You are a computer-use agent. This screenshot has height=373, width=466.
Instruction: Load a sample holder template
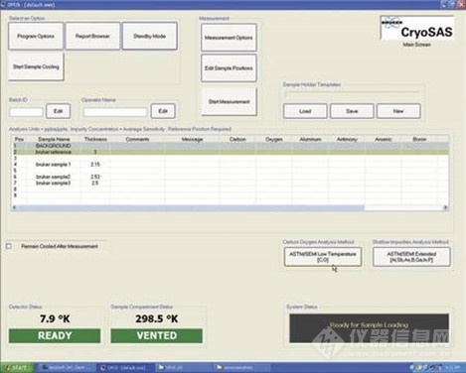[305, 111]
